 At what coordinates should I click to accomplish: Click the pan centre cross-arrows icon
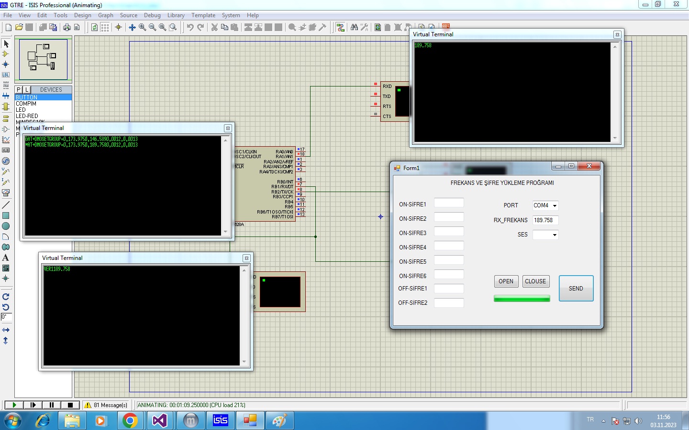[x=132, y=27]
